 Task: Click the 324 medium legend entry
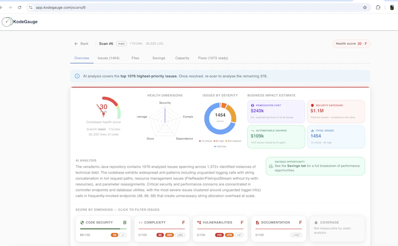233,141
